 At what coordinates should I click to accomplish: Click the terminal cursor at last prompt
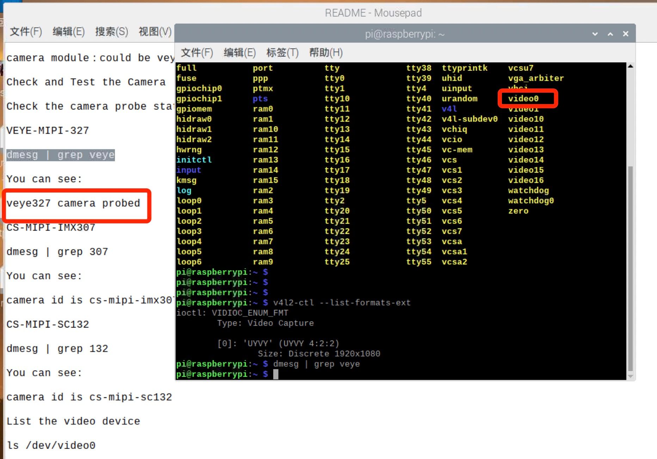tap(276, 374)
